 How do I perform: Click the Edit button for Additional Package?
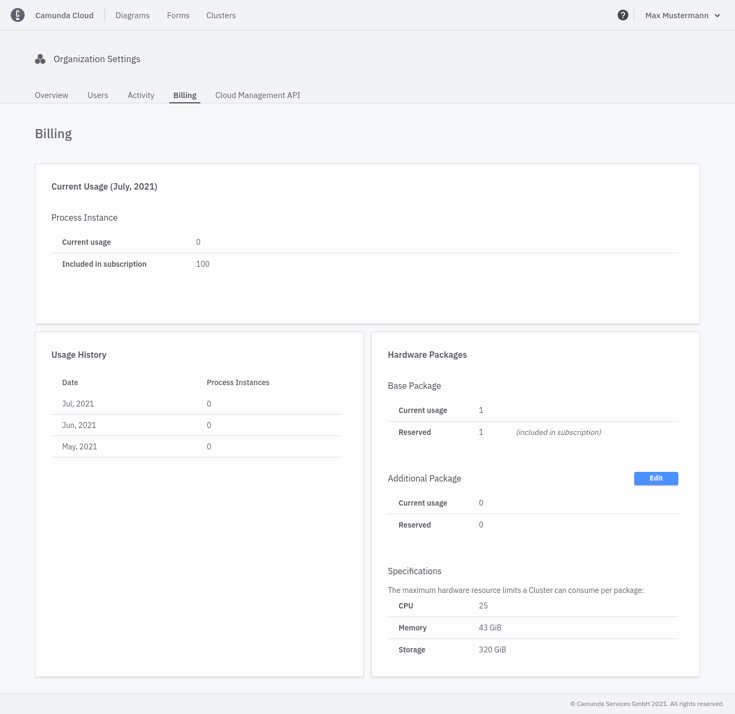pyautogui.click(x=656, y=478)
